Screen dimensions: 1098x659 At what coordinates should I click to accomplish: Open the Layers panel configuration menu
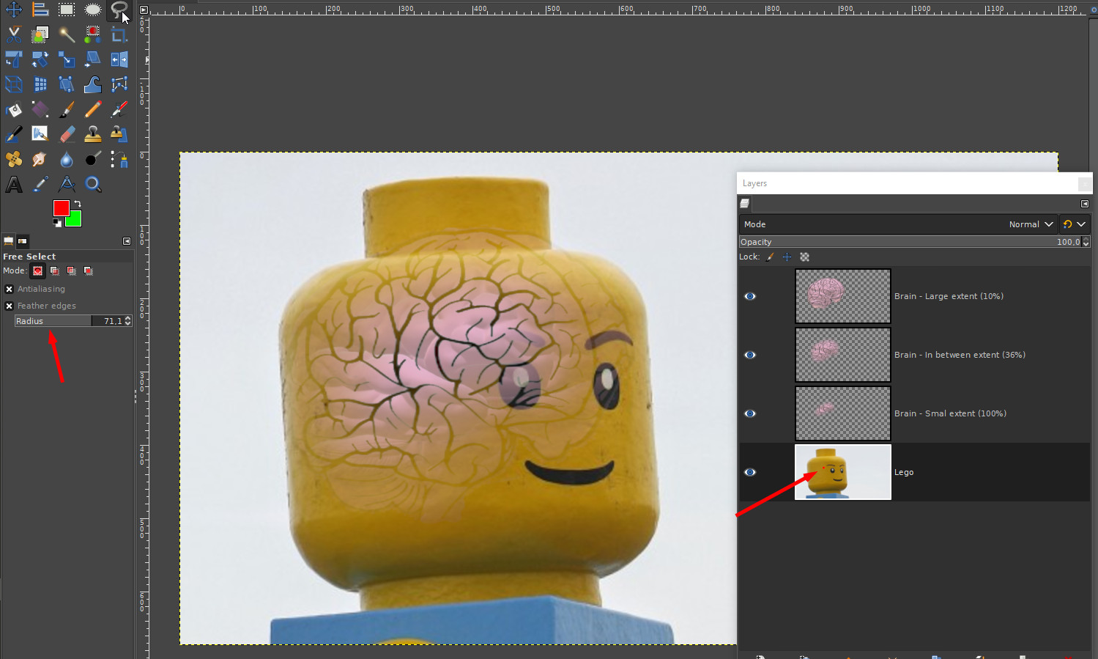1085,204
